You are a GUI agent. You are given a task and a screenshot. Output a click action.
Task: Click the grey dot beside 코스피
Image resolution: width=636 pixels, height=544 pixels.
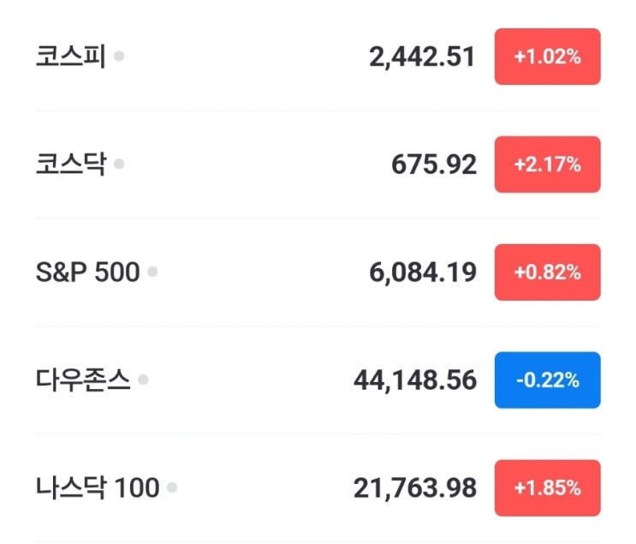pyautogui.click(x=119, y=57)
